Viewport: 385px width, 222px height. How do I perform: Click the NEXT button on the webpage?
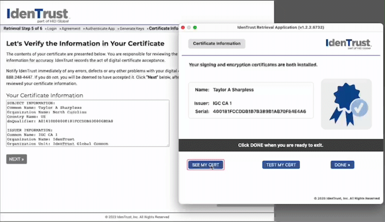(16, 159)
